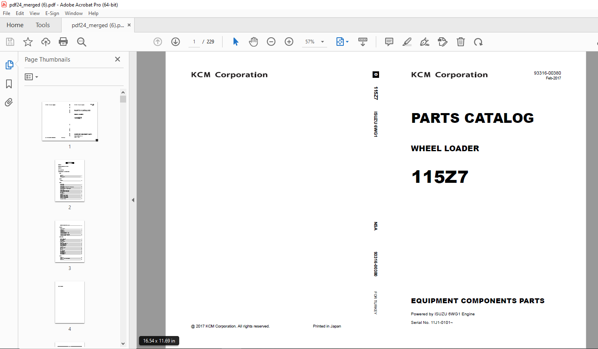
Task: Delete page using trash icon
Action: tap(461, 42)
